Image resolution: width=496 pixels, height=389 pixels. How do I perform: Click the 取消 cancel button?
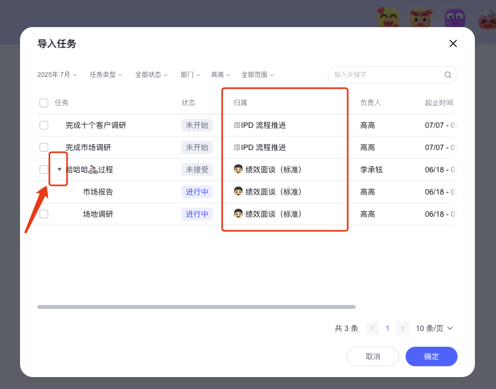click(373, 356)
